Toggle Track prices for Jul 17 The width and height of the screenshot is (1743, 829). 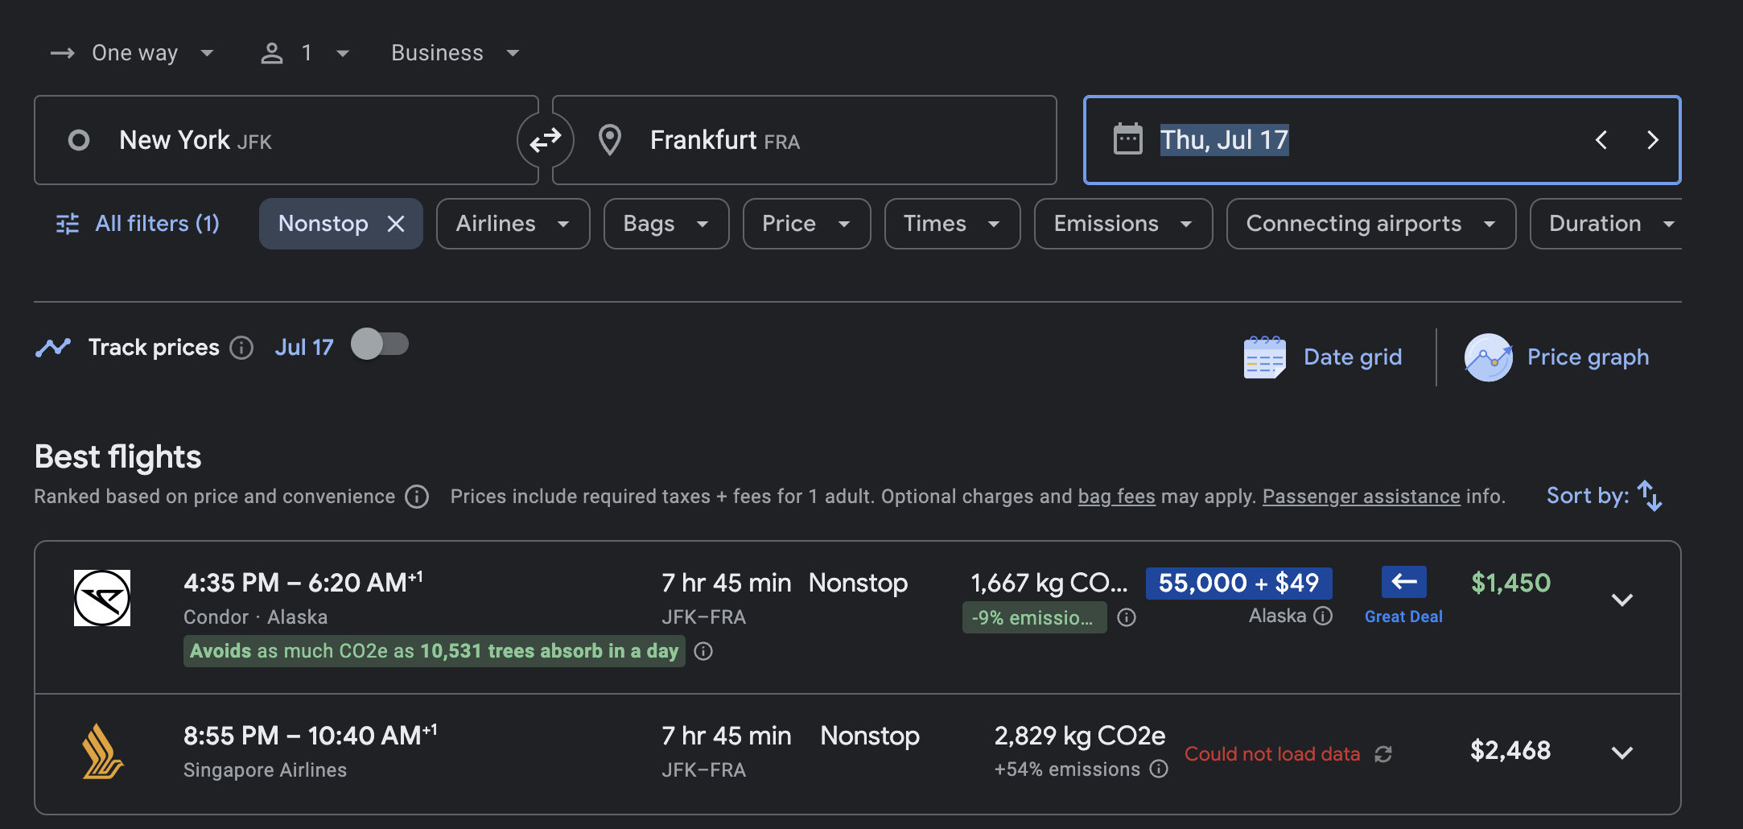(380, 344)
